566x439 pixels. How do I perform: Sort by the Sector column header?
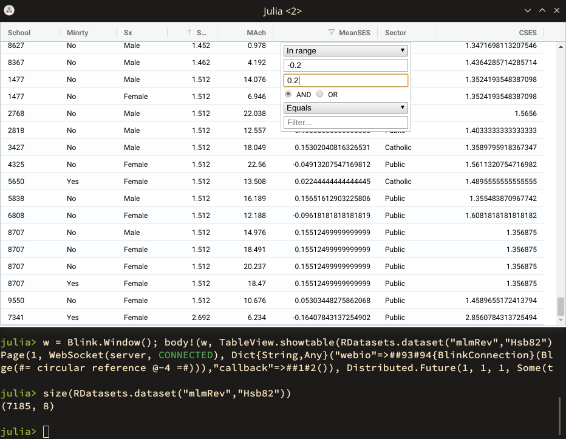point(395,33)
